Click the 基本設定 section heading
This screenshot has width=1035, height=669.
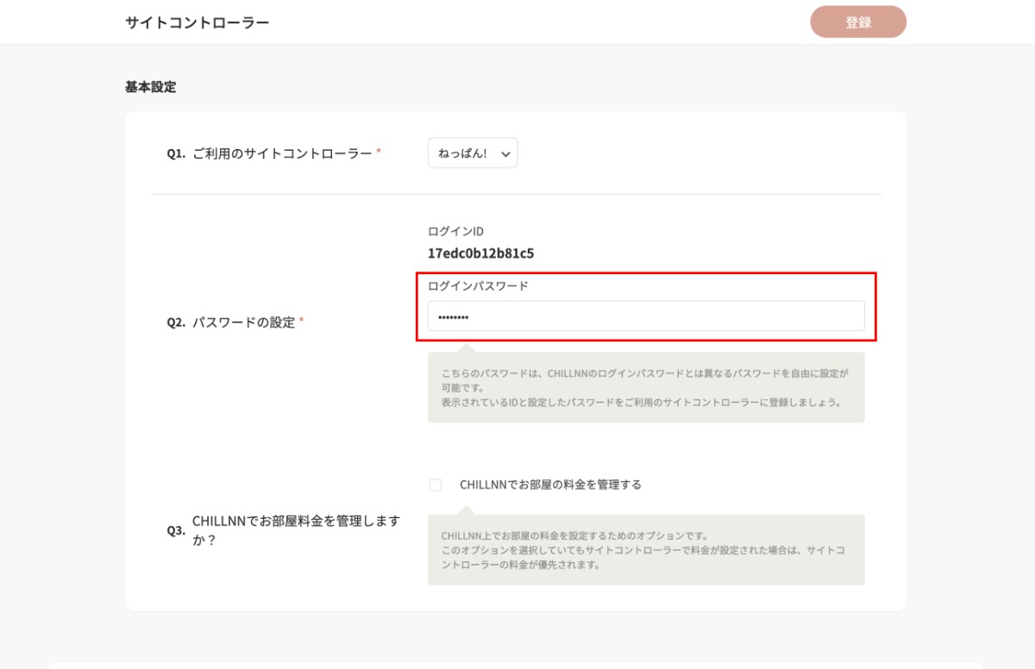pyautogui.click(x=150, y=87)
